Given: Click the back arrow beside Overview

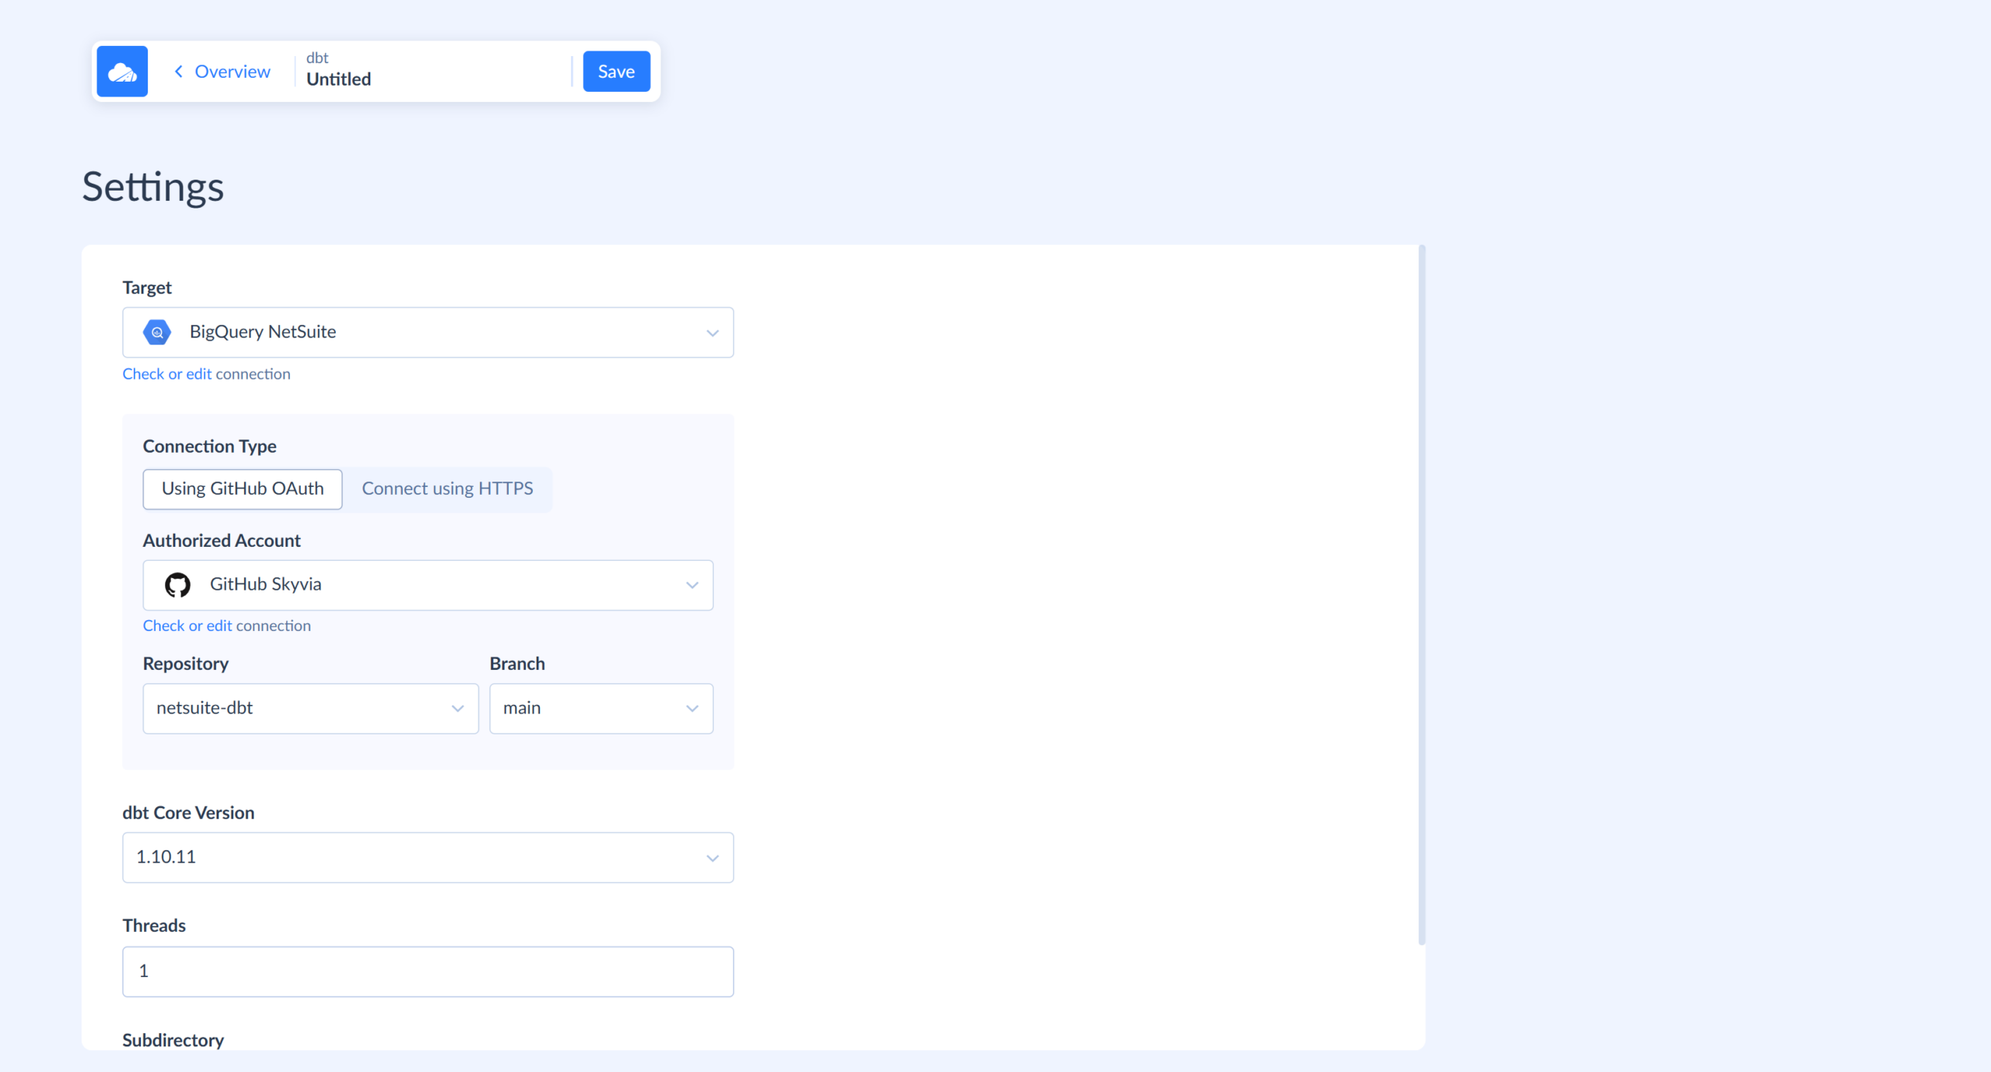Looking at the screenshot, I should [x=179, y=72].
